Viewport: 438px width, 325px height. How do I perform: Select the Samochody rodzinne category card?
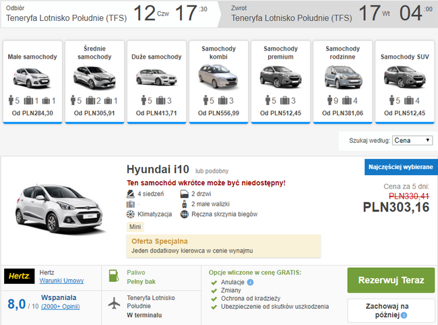(342, 81)
